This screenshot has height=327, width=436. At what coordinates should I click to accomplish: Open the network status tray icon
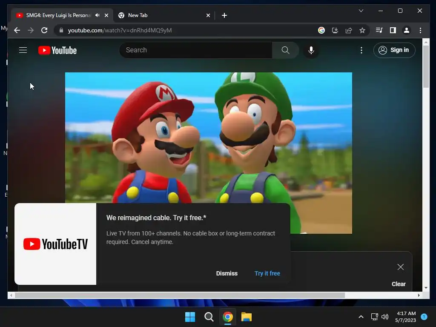pyautogui.click(x=375, y=317)
